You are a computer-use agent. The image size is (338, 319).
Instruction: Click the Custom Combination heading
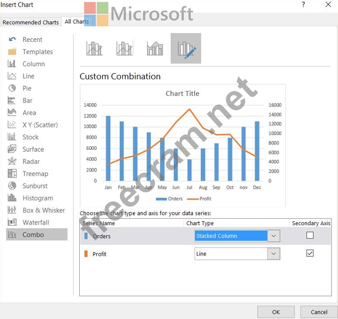point(120,77)
